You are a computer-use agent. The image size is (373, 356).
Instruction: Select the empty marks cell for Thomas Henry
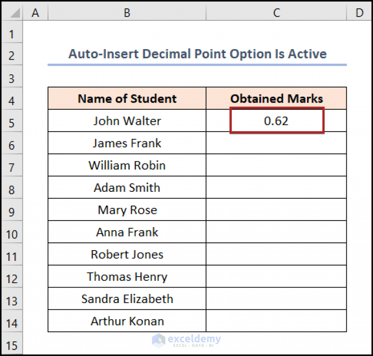pos(276,276)
